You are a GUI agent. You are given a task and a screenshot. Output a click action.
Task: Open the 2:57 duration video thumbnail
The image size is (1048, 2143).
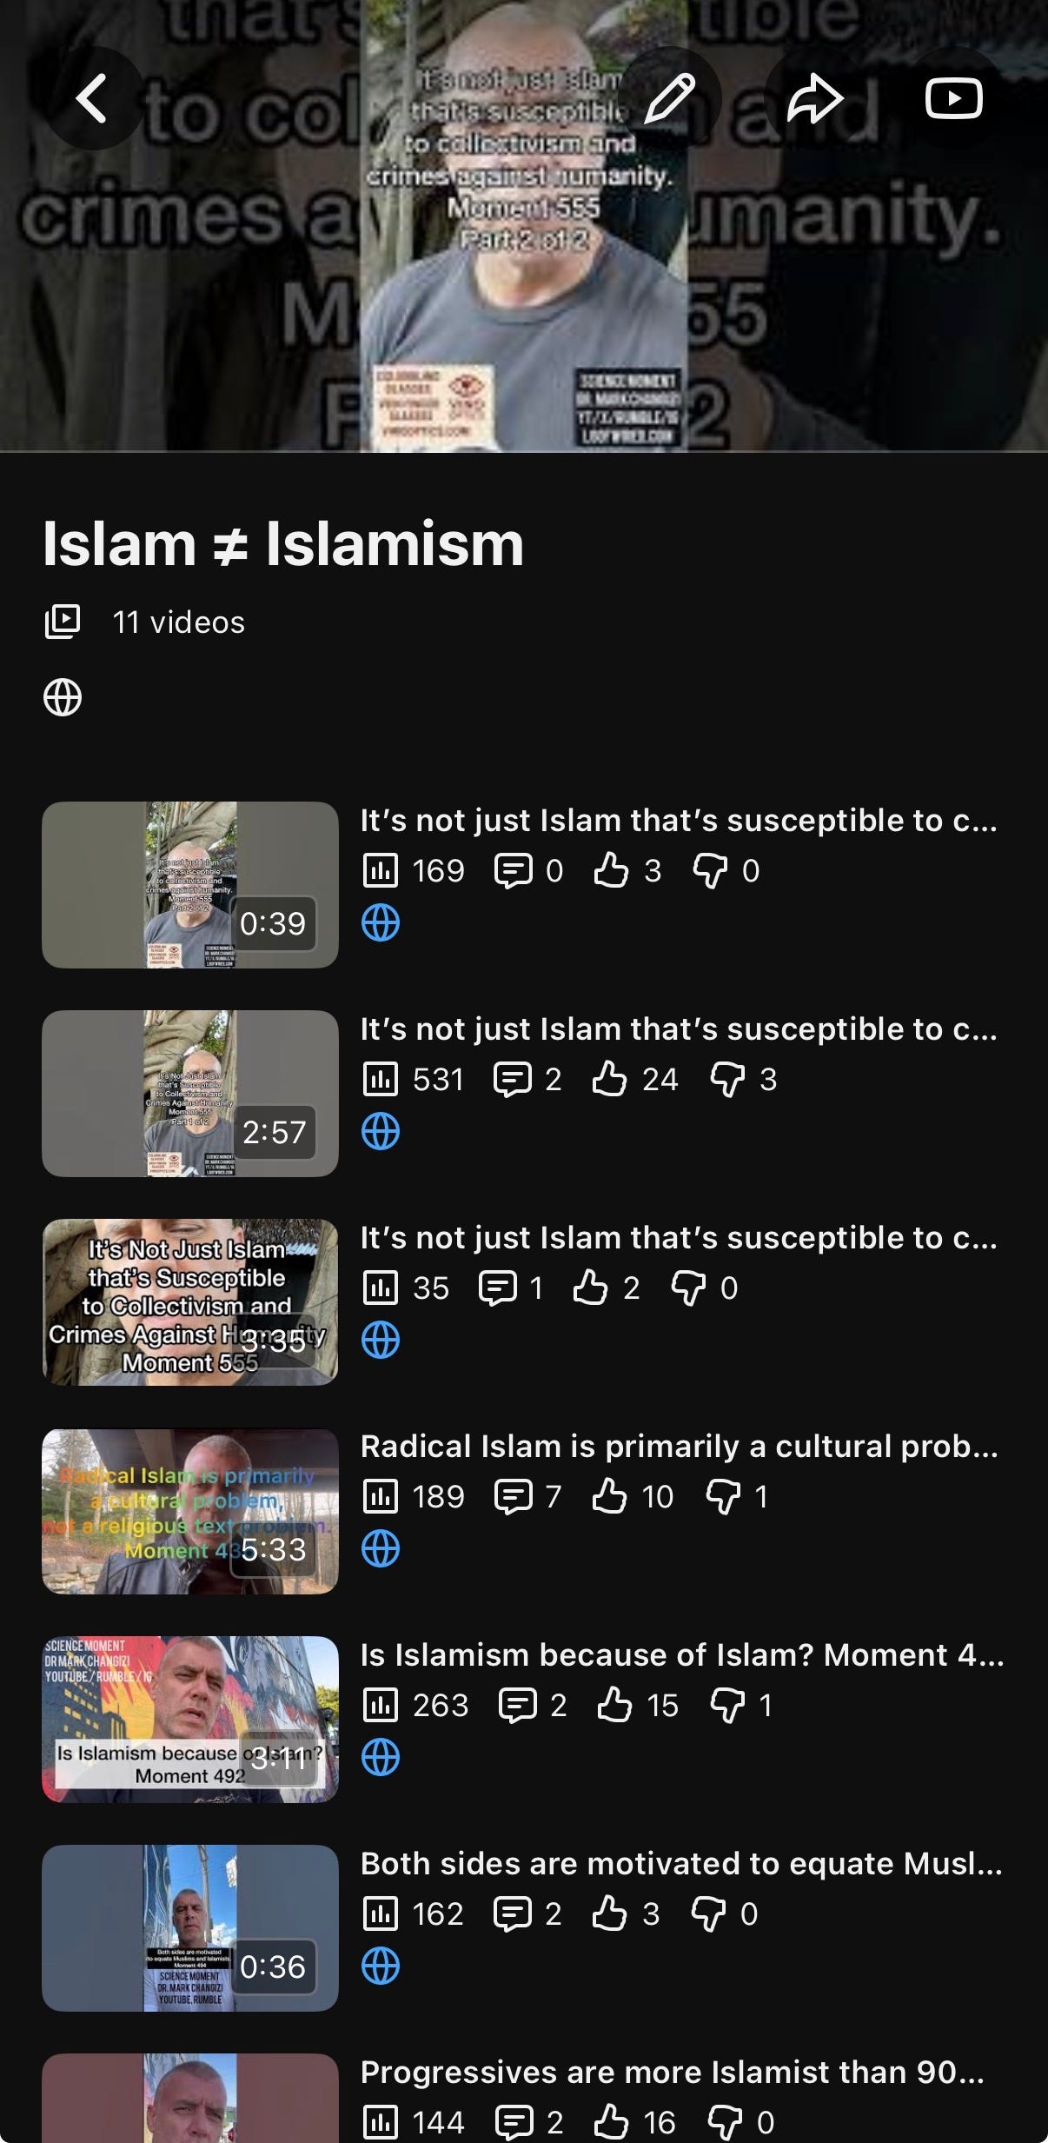[190, 1094]
